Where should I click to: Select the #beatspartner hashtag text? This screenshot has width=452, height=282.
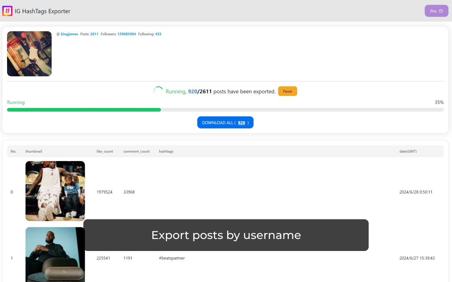click(x=172, y=258)
